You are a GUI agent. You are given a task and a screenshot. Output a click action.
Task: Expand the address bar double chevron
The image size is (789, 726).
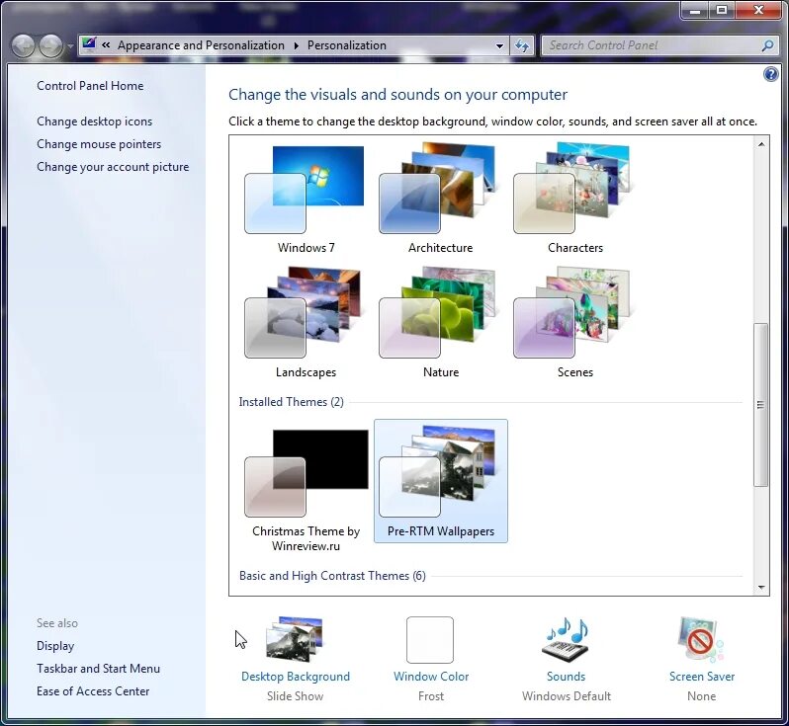pyautogui.click(x=106, y=45)
